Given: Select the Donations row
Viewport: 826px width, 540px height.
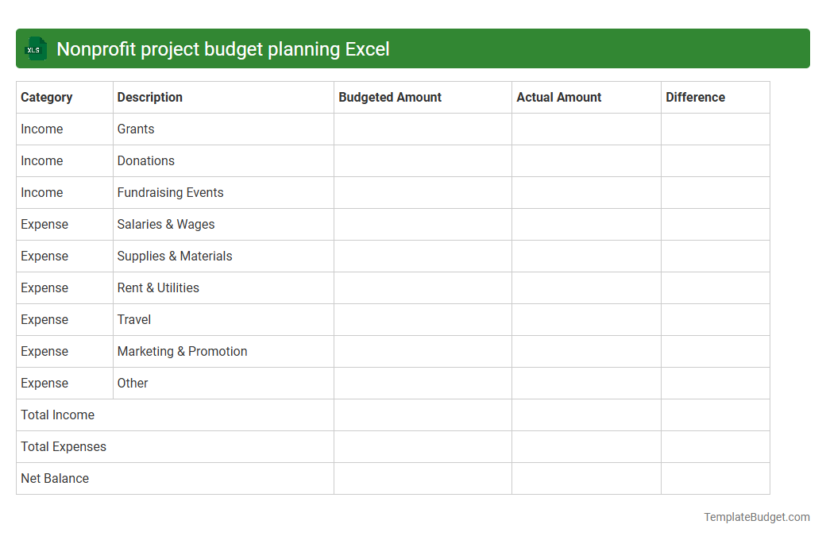Looking at the screenshot, I should coord(146,160).
